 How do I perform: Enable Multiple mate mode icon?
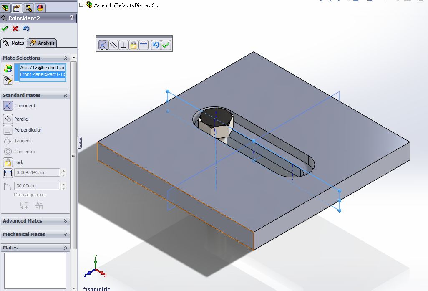pos(8,80)
